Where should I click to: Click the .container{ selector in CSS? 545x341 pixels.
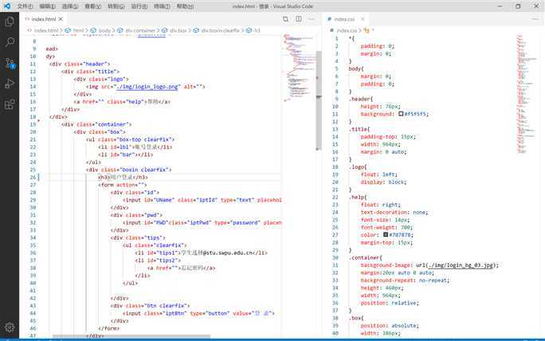click(365, 258)
